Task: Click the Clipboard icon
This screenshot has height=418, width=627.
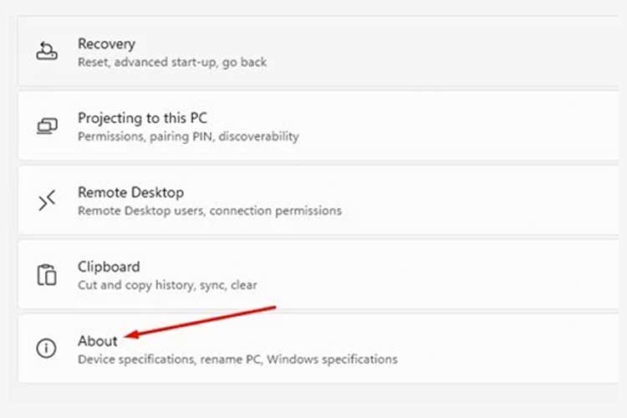Action: 47,275
